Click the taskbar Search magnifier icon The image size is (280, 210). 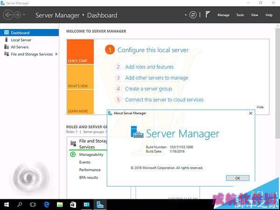coord(20,204)
